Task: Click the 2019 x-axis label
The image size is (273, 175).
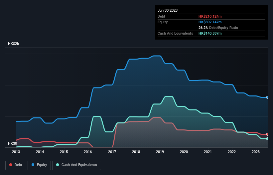Action: point(160,152)
